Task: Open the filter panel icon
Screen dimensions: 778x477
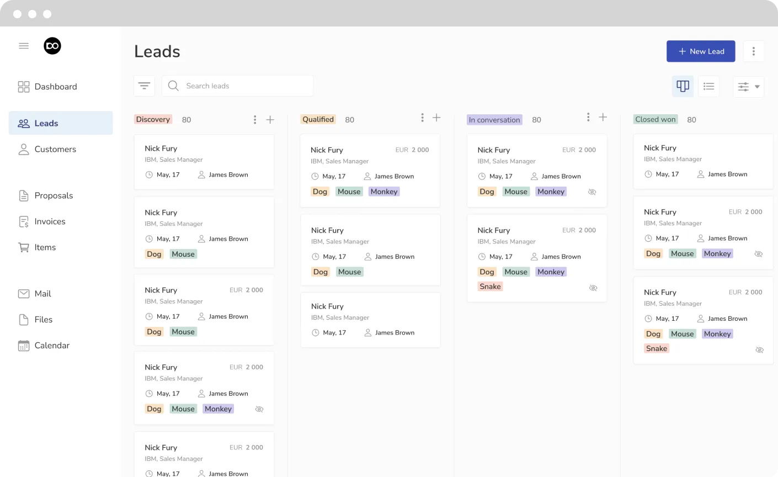Action: 144,86
